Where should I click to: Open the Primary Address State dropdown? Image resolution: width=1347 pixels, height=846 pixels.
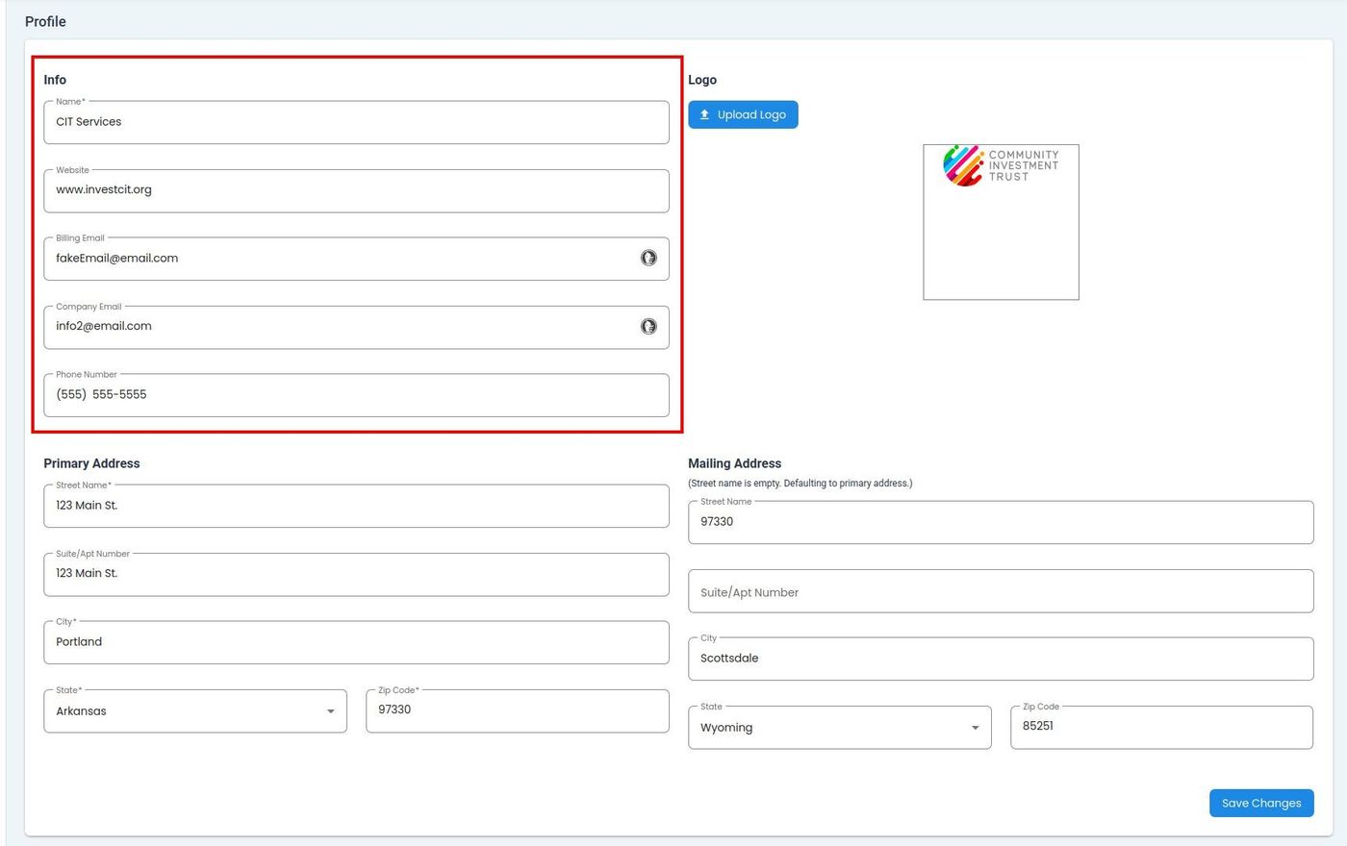[194, 711]
